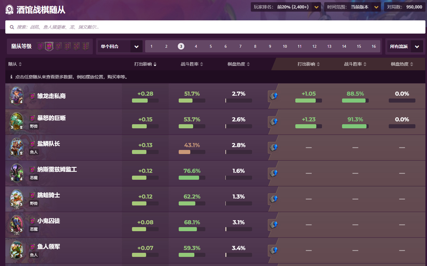The image size is (427, 266).
Task: Select the tier 1 minion shield icon
Action: (x=40, y=46)
